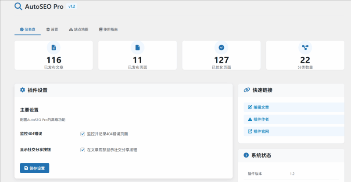Visit the 插件作者 quick link
351x182 pixels.
click(261, 119)
